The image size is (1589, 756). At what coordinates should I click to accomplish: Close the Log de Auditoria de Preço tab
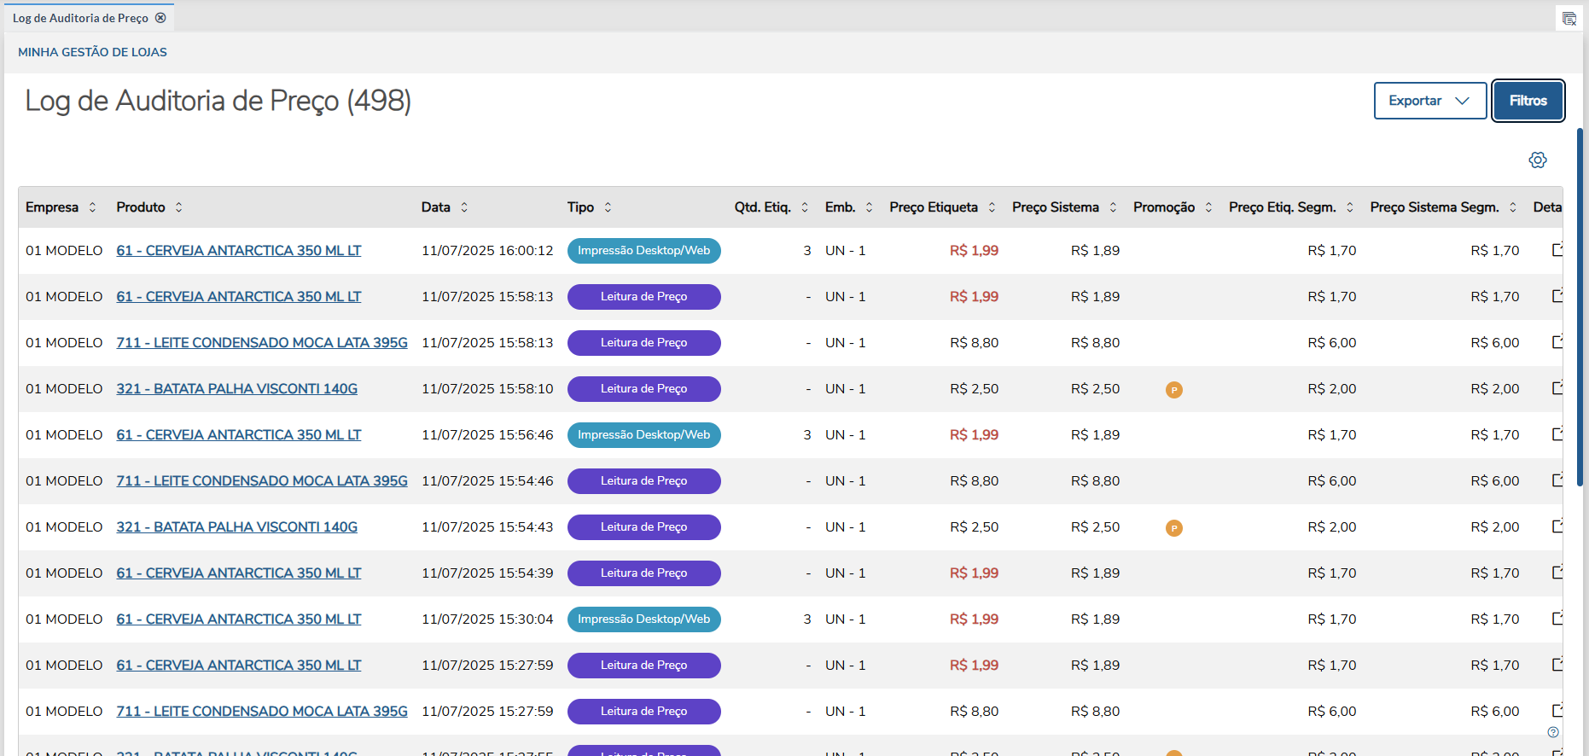coord(160,18)
